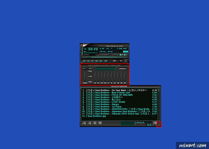Click the 1K equalizer band slider
Screen dimensions: 209x149
pyautogui.click(x=108, y=77)
